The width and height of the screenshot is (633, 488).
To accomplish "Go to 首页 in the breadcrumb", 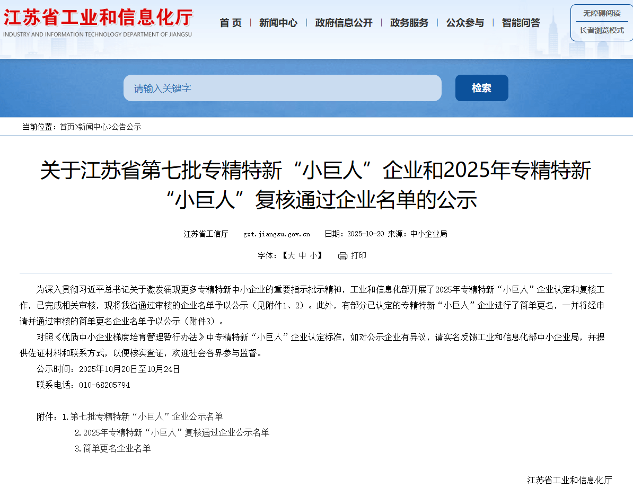I will coord(67,127).
